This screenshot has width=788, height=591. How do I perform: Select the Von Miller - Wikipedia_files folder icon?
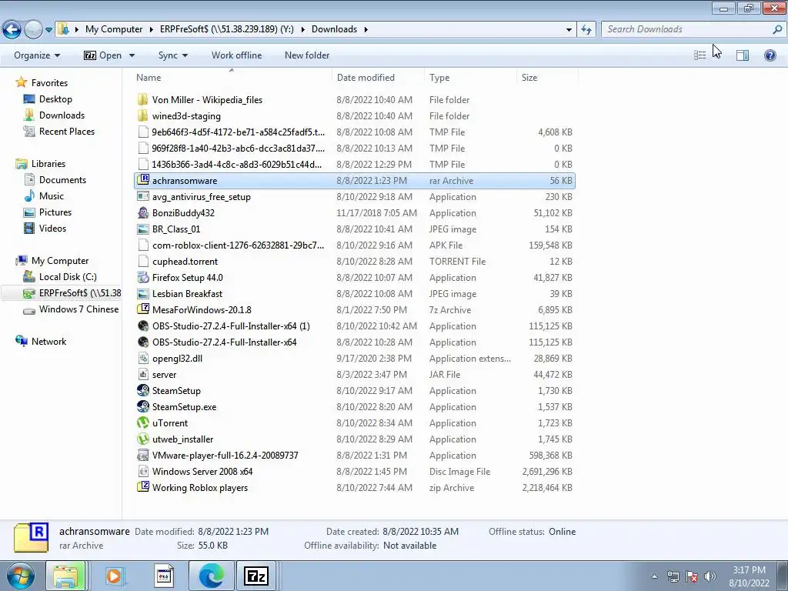click(x=142, y=99)
